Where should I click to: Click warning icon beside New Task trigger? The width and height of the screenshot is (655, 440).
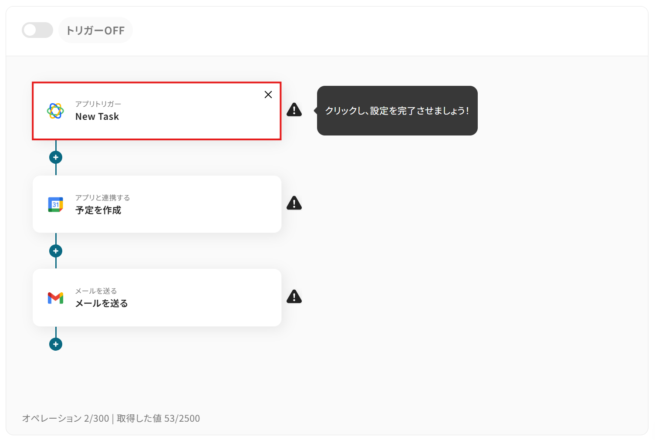click(x=294, y=110)
